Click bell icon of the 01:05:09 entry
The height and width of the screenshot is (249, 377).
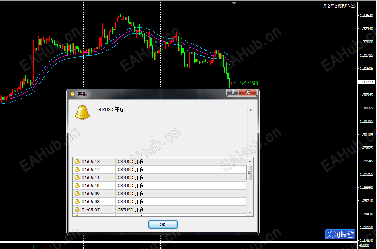click(77, 193)
